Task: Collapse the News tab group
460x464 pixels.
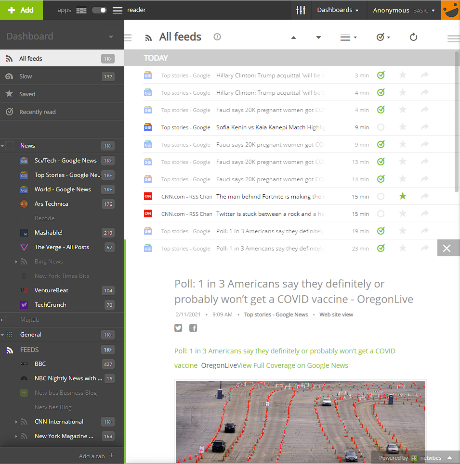Action: coord(2,146)
